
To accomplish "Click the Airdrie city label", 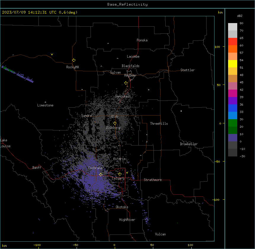I will pos(119,159).
